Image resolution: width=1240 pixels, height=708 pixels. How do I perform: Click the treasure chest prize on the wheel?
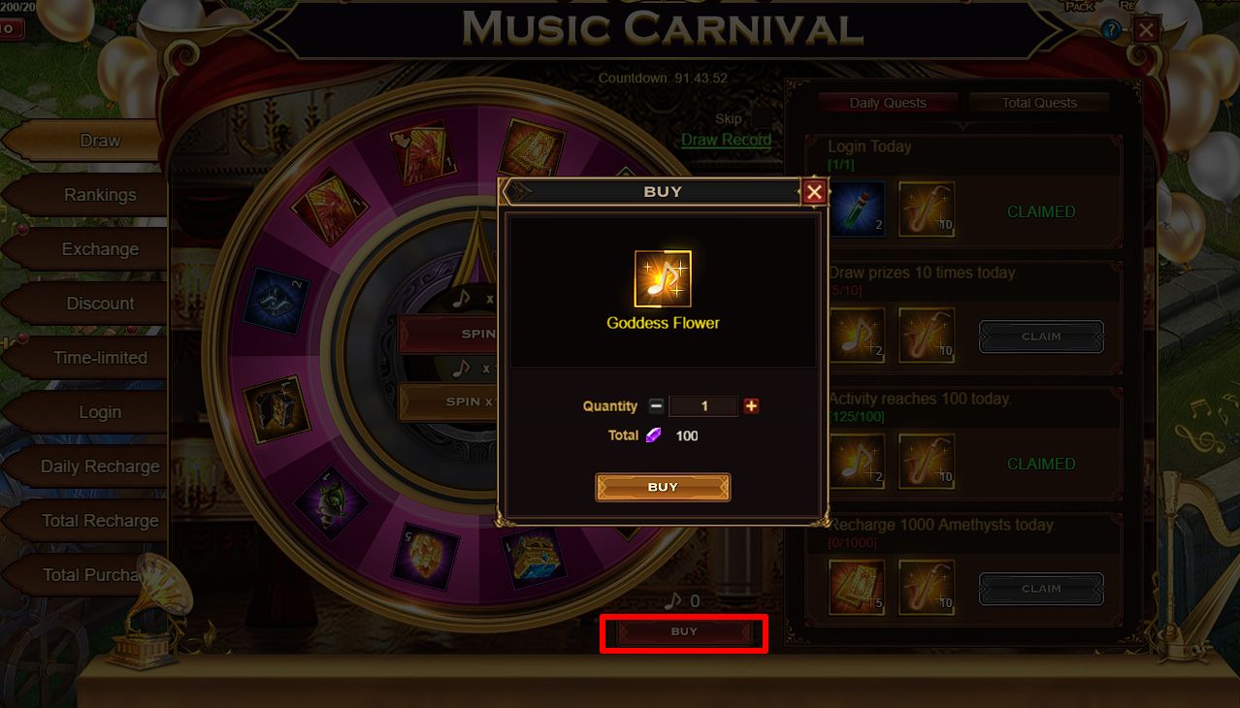coord(534,558)
